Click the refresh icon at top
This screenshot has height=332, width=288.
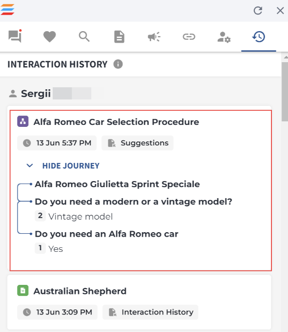[258, 11]
